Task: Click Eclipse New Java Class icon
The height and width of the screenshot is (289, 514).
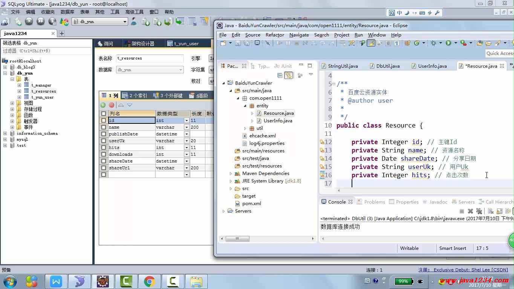Action: click(x=417, y=43)
